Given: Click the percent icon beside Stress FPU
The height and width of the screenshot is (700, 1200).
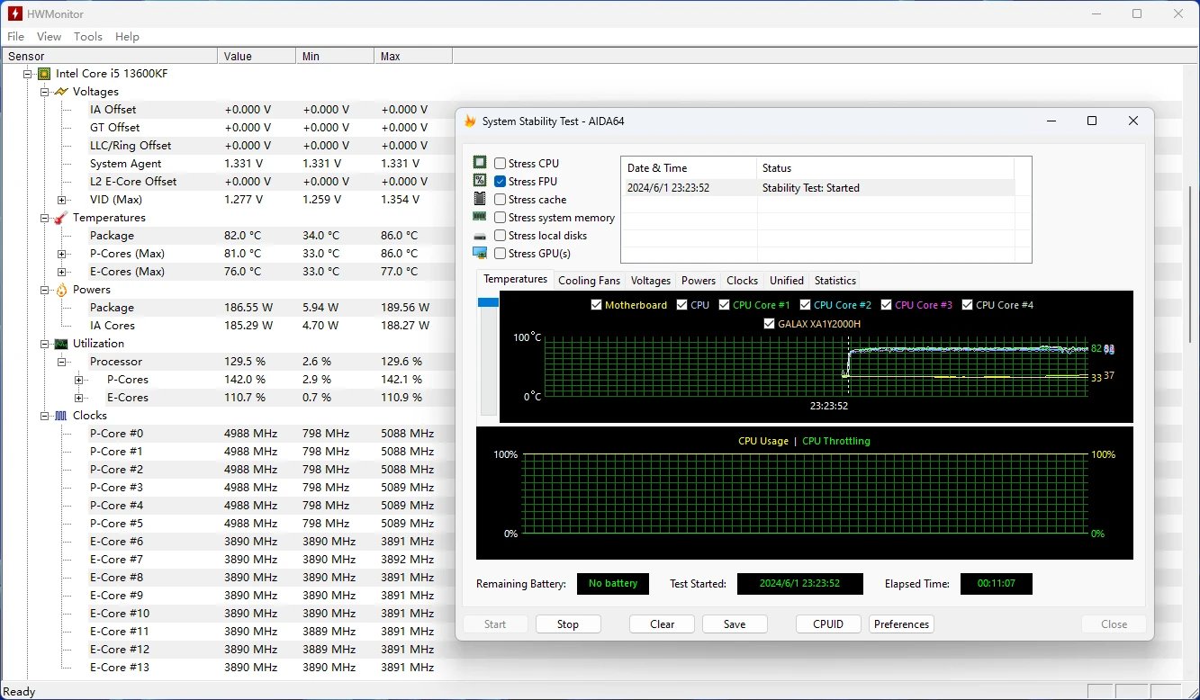Looking at the screenshot, I should click(480, 181).
